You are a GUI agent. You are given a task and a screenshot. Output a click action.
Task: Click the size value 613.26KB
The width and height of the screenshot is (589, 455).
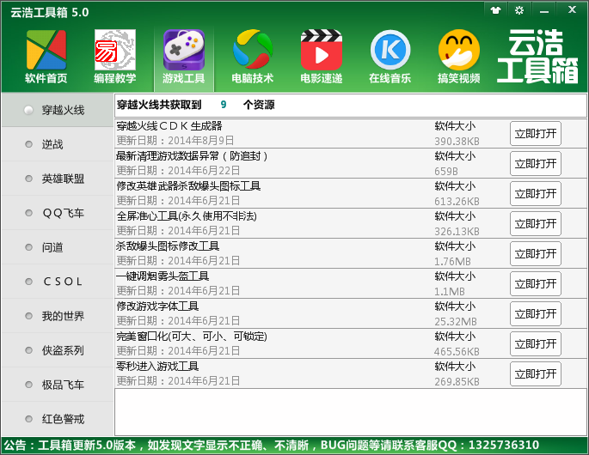click(457, 202)
